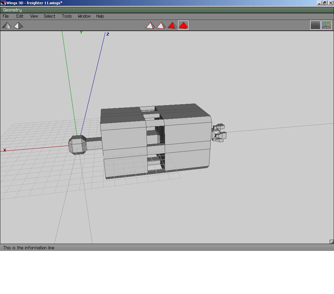The height and width of the screenshot is (294, 334).
Task: Open the Edit menu
Action: click(20, 16)
